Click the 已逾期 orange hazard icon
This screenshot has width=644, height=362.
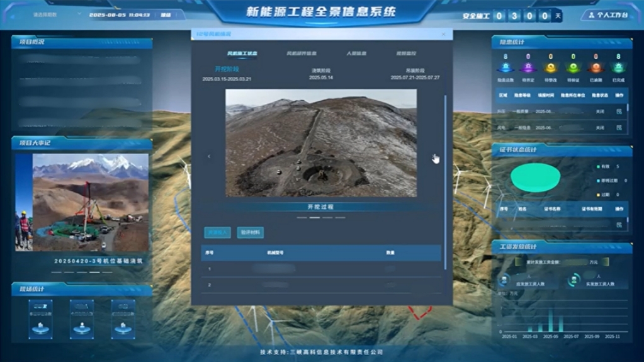[596, 68]
